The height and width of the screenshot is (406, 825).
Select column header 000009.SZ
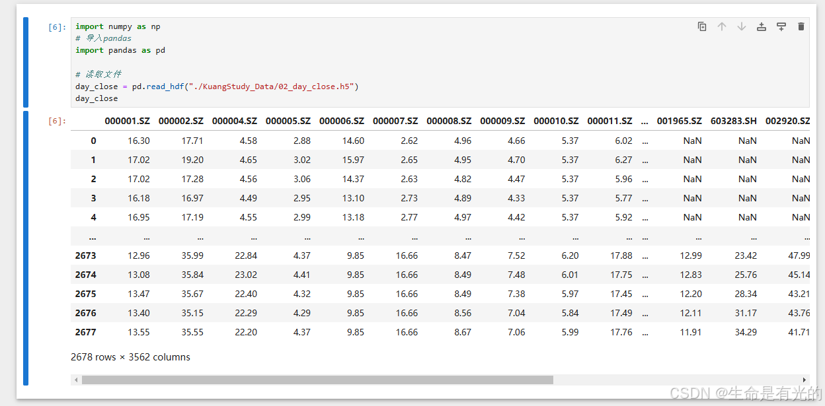[x=502, y=121]
